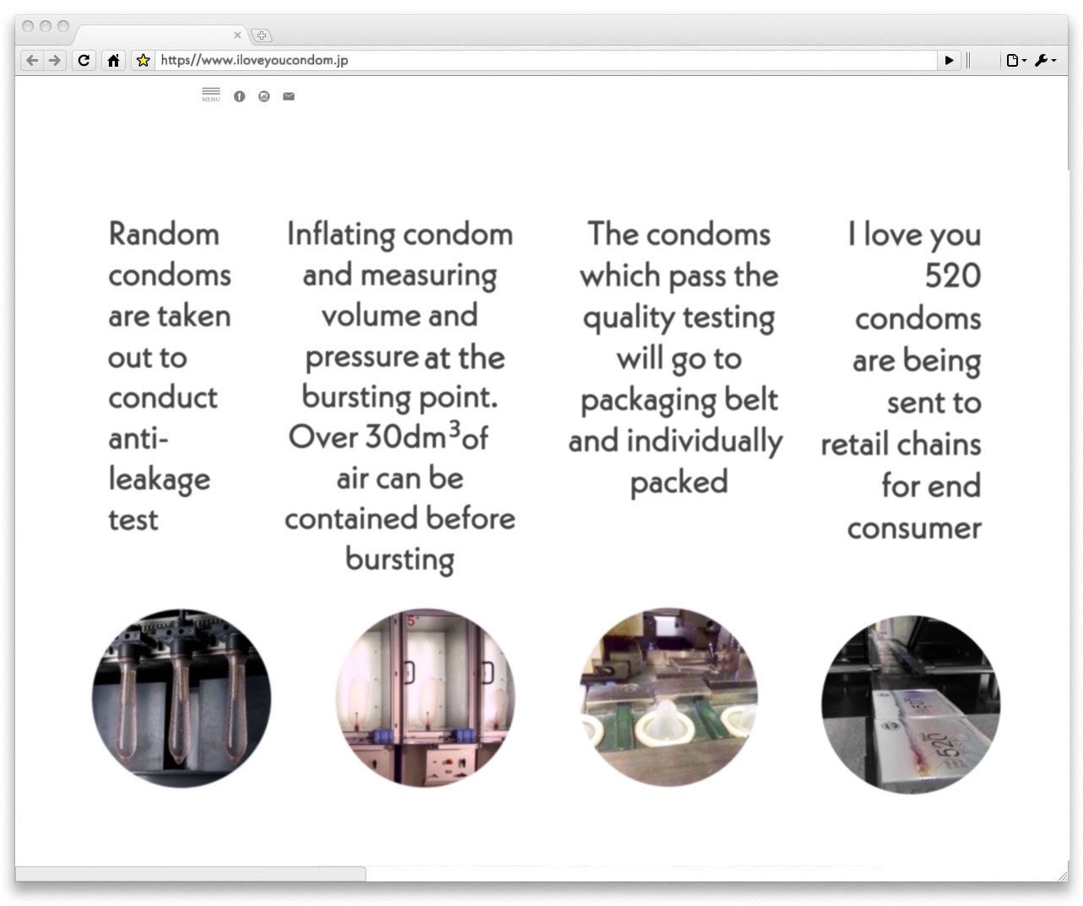1083x906 pixels.
Task: Click the envelope email icon
Action: click(x=289, y=96)
